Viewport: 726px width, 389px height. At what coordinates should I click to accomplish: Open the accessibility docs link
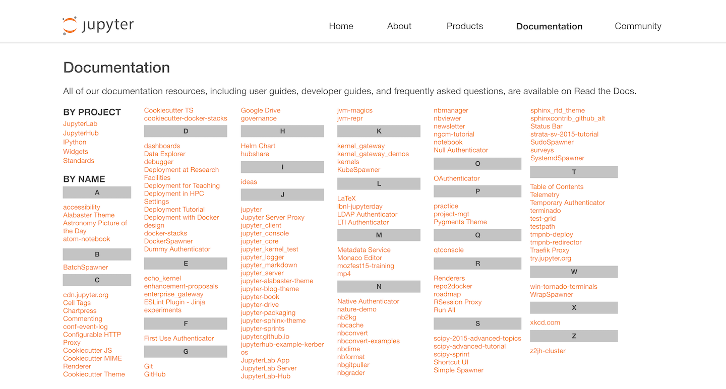pos(82,207)
